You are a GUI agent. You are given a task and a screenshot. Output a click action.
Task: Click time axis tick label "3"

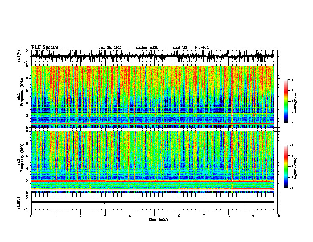click(105, 216)
